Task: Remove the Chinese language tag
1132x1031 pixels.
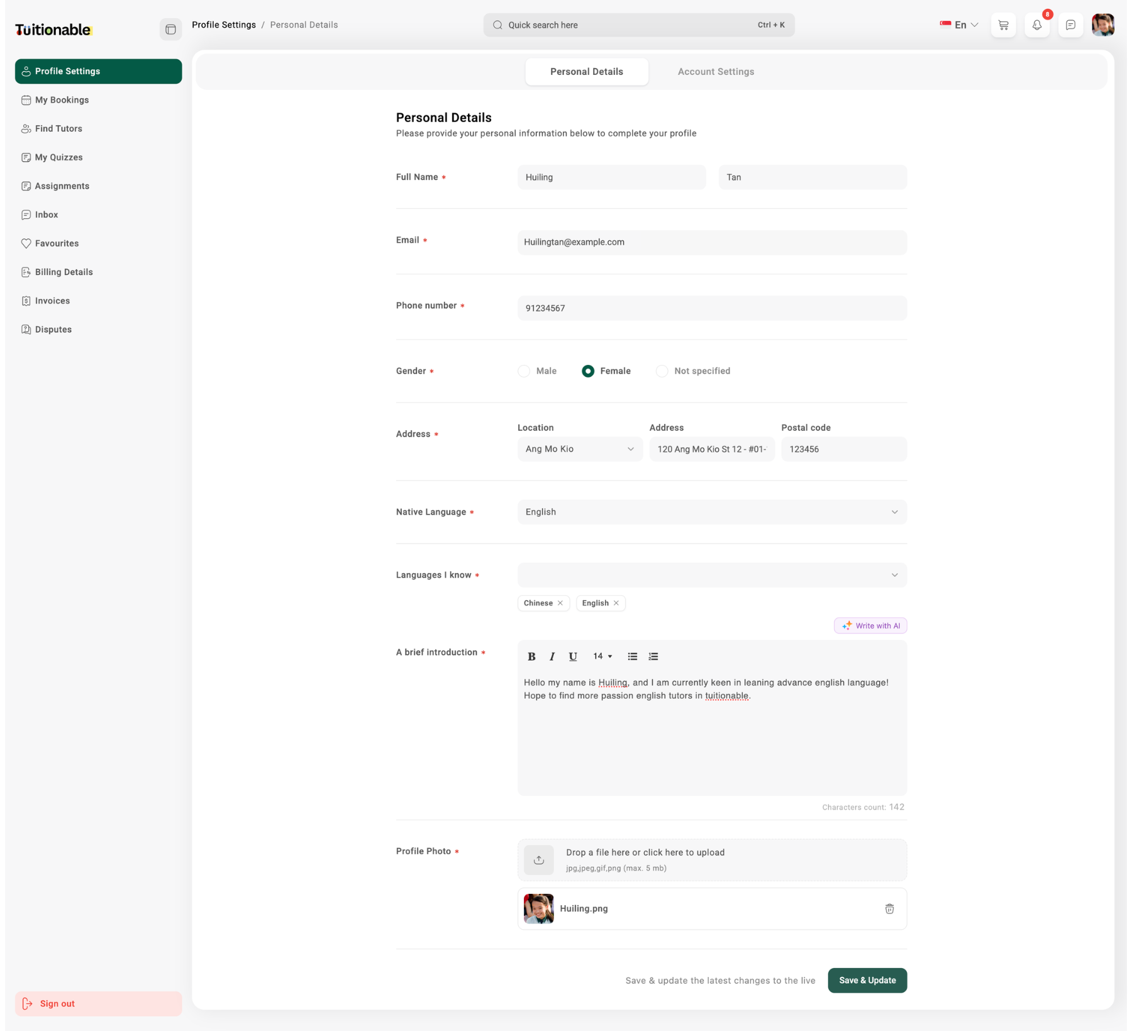Action: pyautogui.click(x=560, y=603)
